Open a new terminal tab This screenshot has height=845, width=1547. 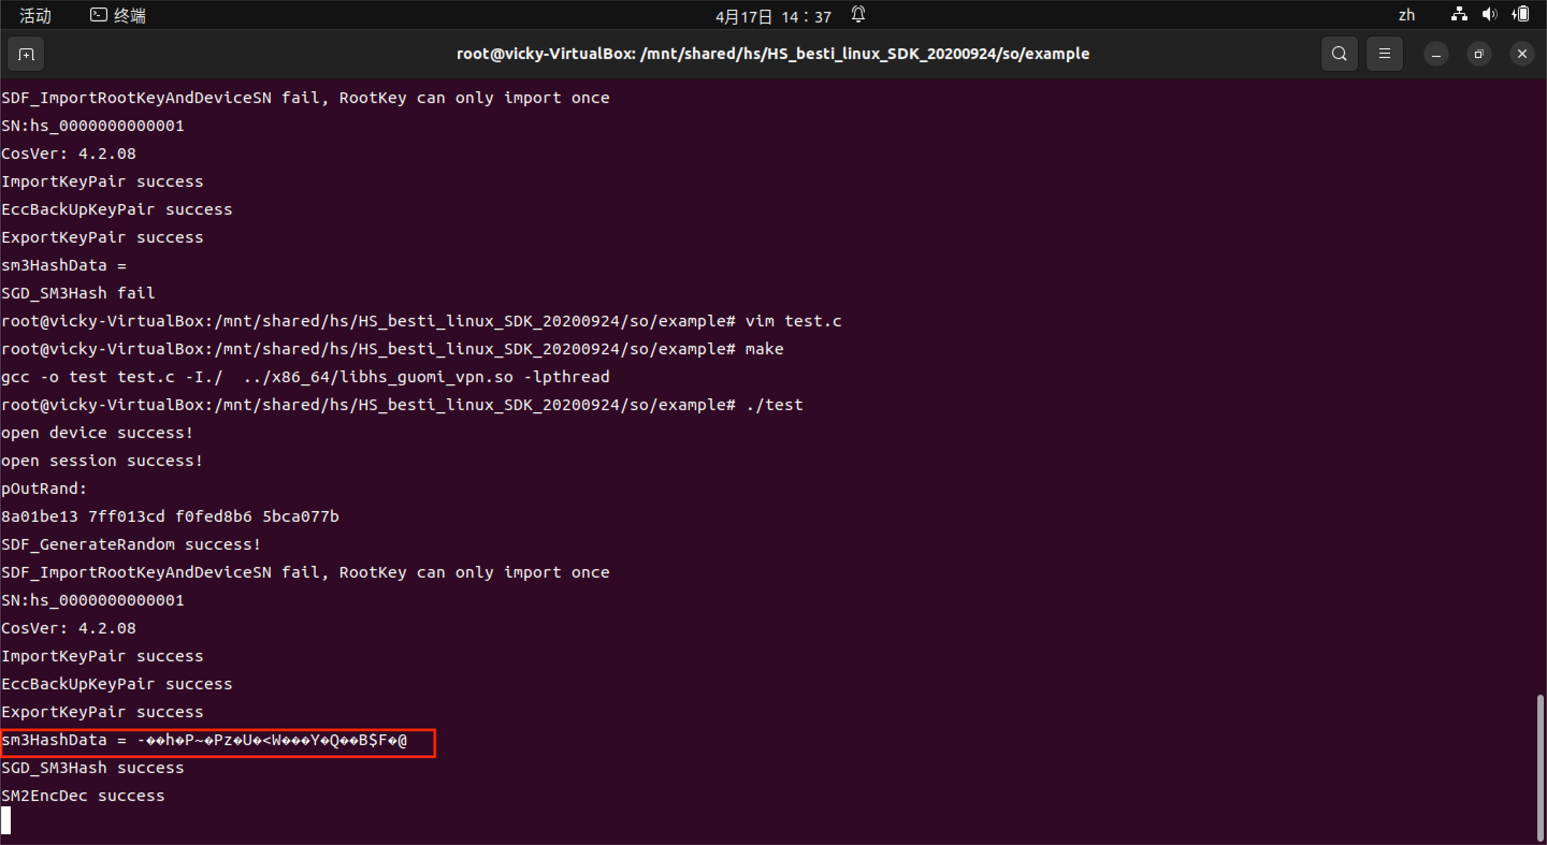click(x=26, y=54)
